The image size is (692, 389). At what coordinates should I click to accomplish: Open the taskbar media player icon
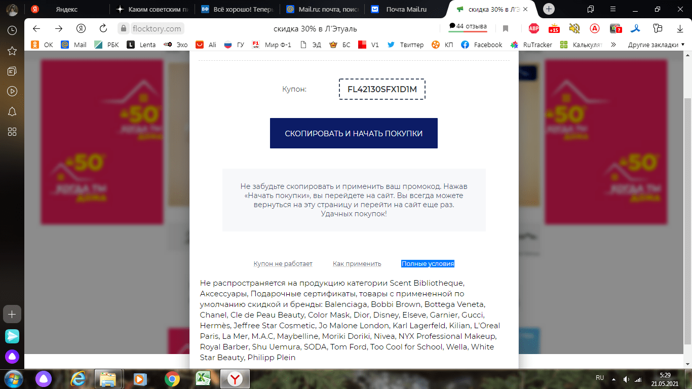[x=140, y=378]
